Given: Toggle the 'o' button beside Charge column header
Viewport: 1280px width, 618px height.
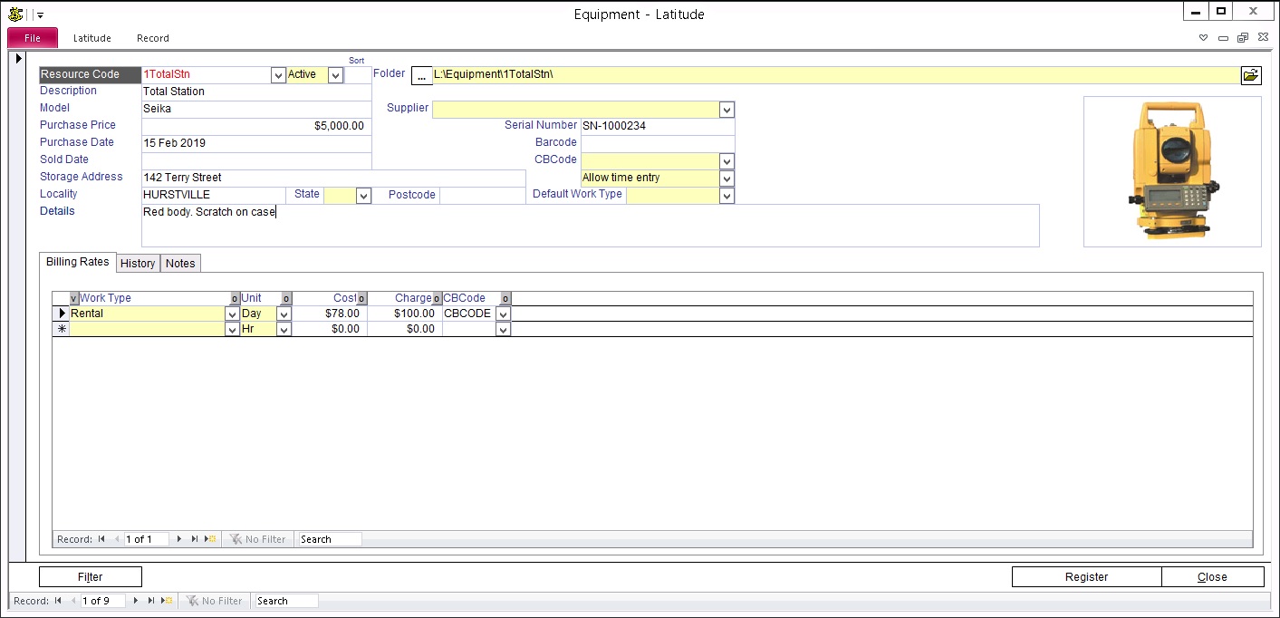Looking at the screenshot, I should pyautogui.click(x=436, y=298).
